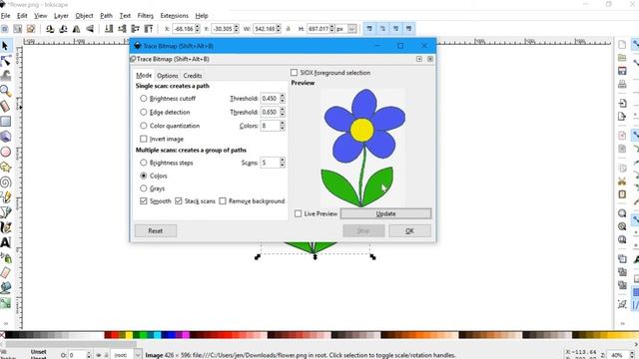Viewport: 639px width, 359px height.
Task: Select the Measure ruler tool
Action: [x=5, y=107]
